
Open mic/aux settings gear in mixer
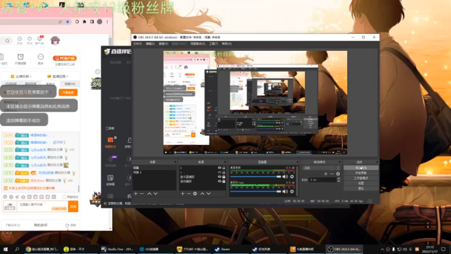292,191
